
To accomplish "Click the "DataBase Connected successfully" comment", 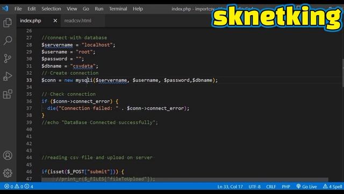I will (x=99, y=122).
